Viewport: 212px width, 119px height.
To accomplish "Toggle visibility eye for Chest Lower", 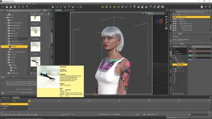I will pos(174,28).
